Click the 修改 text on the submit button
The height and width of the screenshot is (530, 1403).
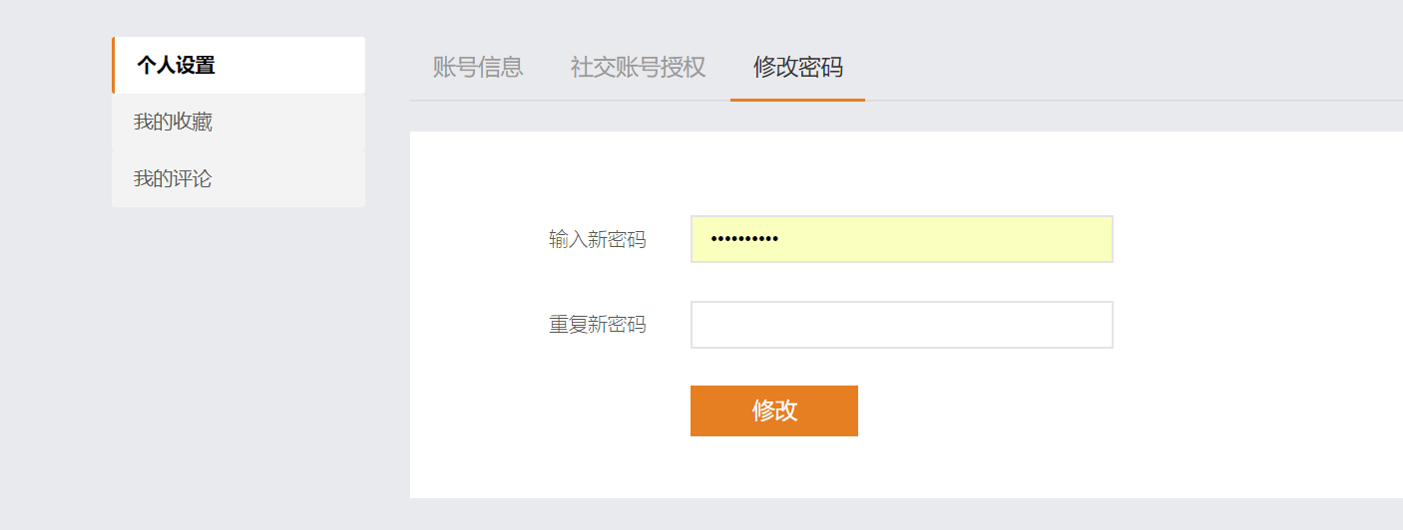(x=774, y=410)
